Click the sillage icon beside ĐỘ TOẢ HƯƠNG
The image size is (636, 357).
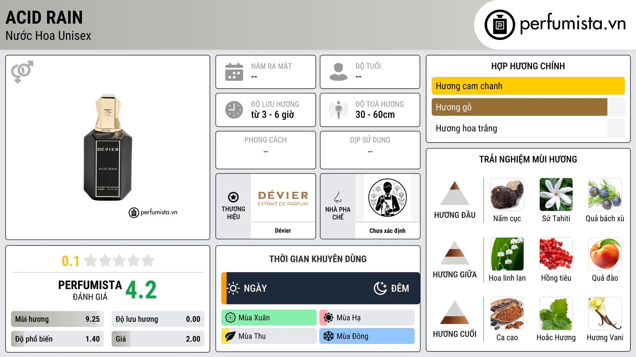tap(338, 110)
